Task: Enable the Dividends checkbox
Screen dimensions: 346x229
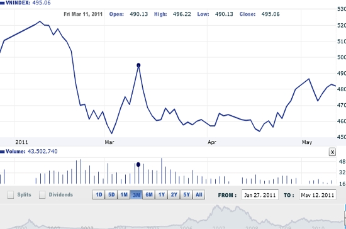Action: coord(42,195)
